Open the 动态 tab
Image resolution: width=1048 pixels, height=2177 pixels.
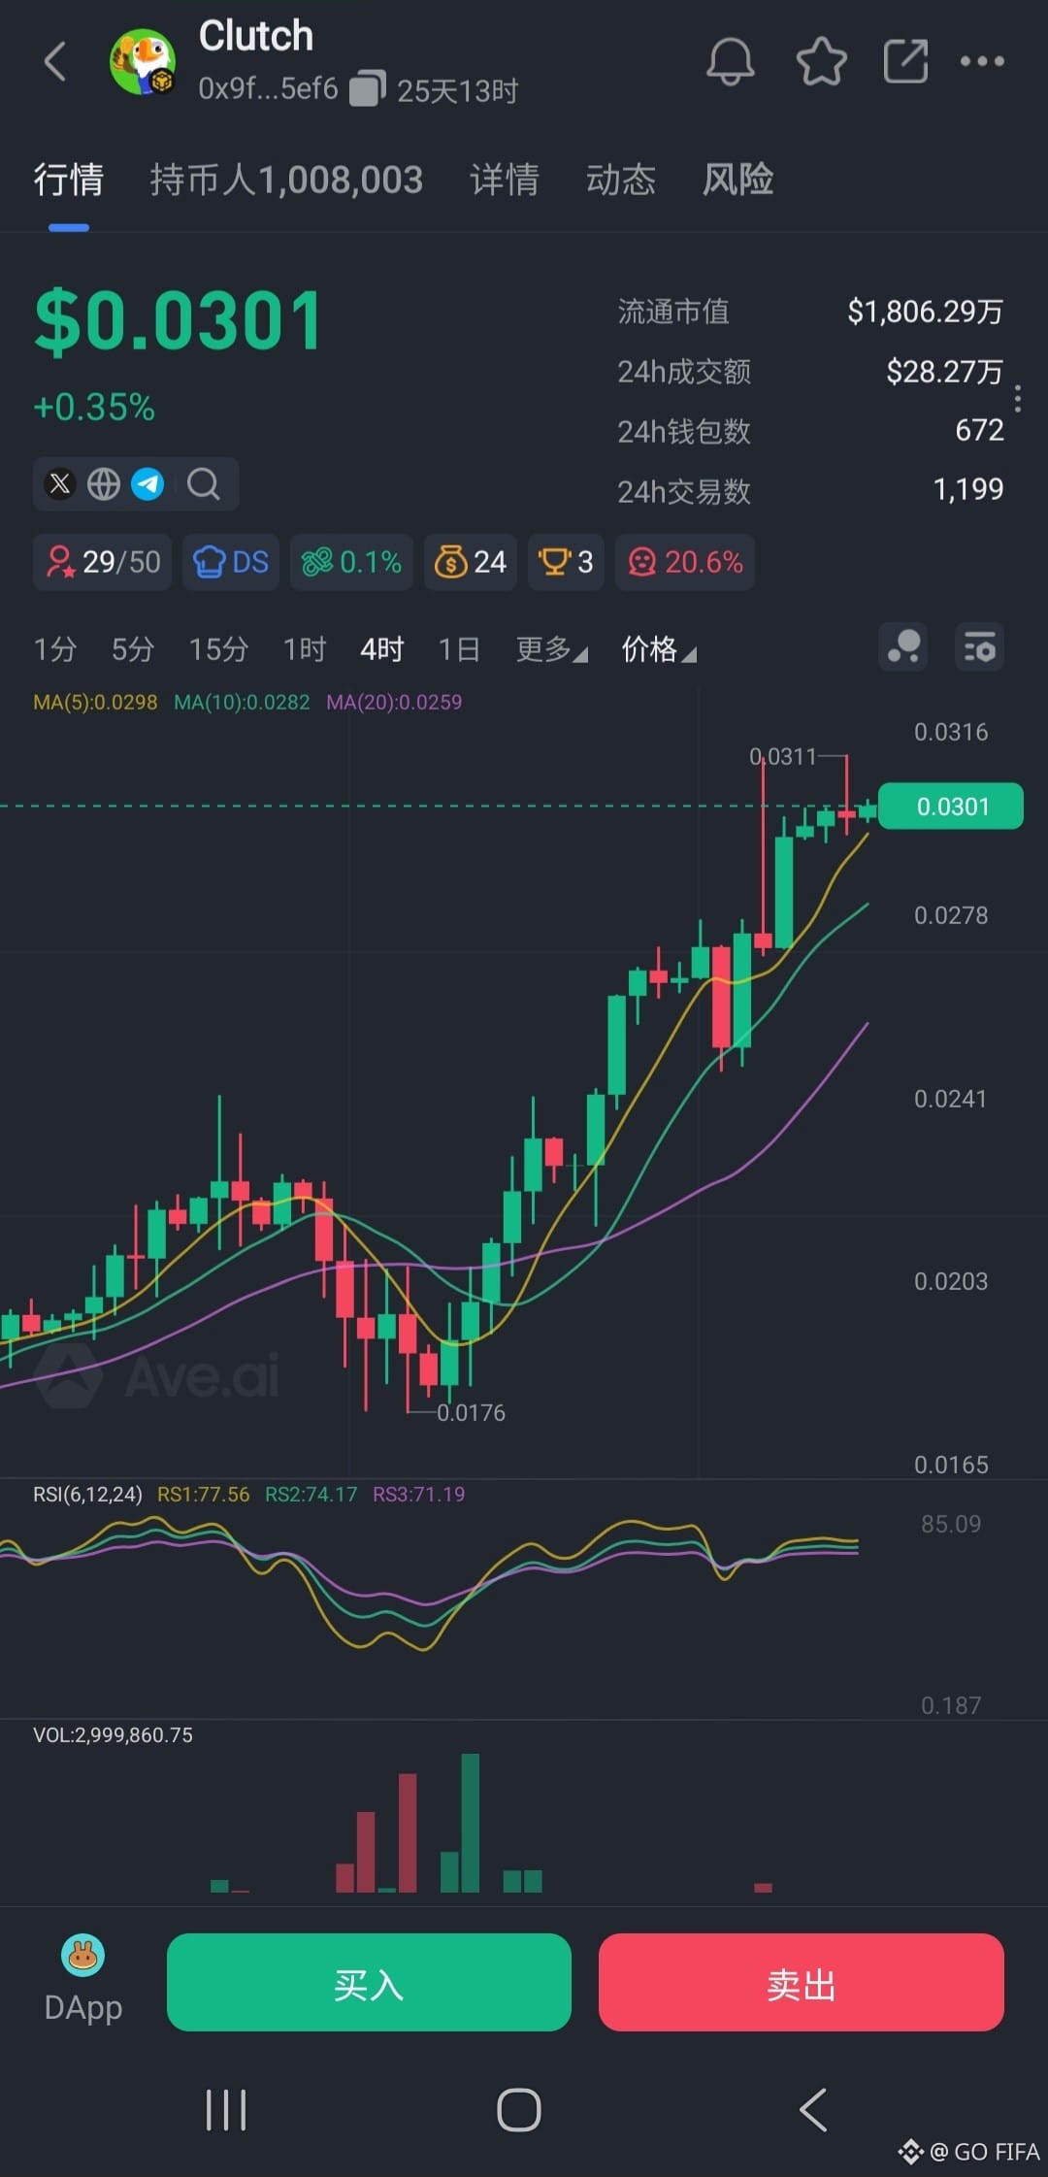[x=621, y=181]
